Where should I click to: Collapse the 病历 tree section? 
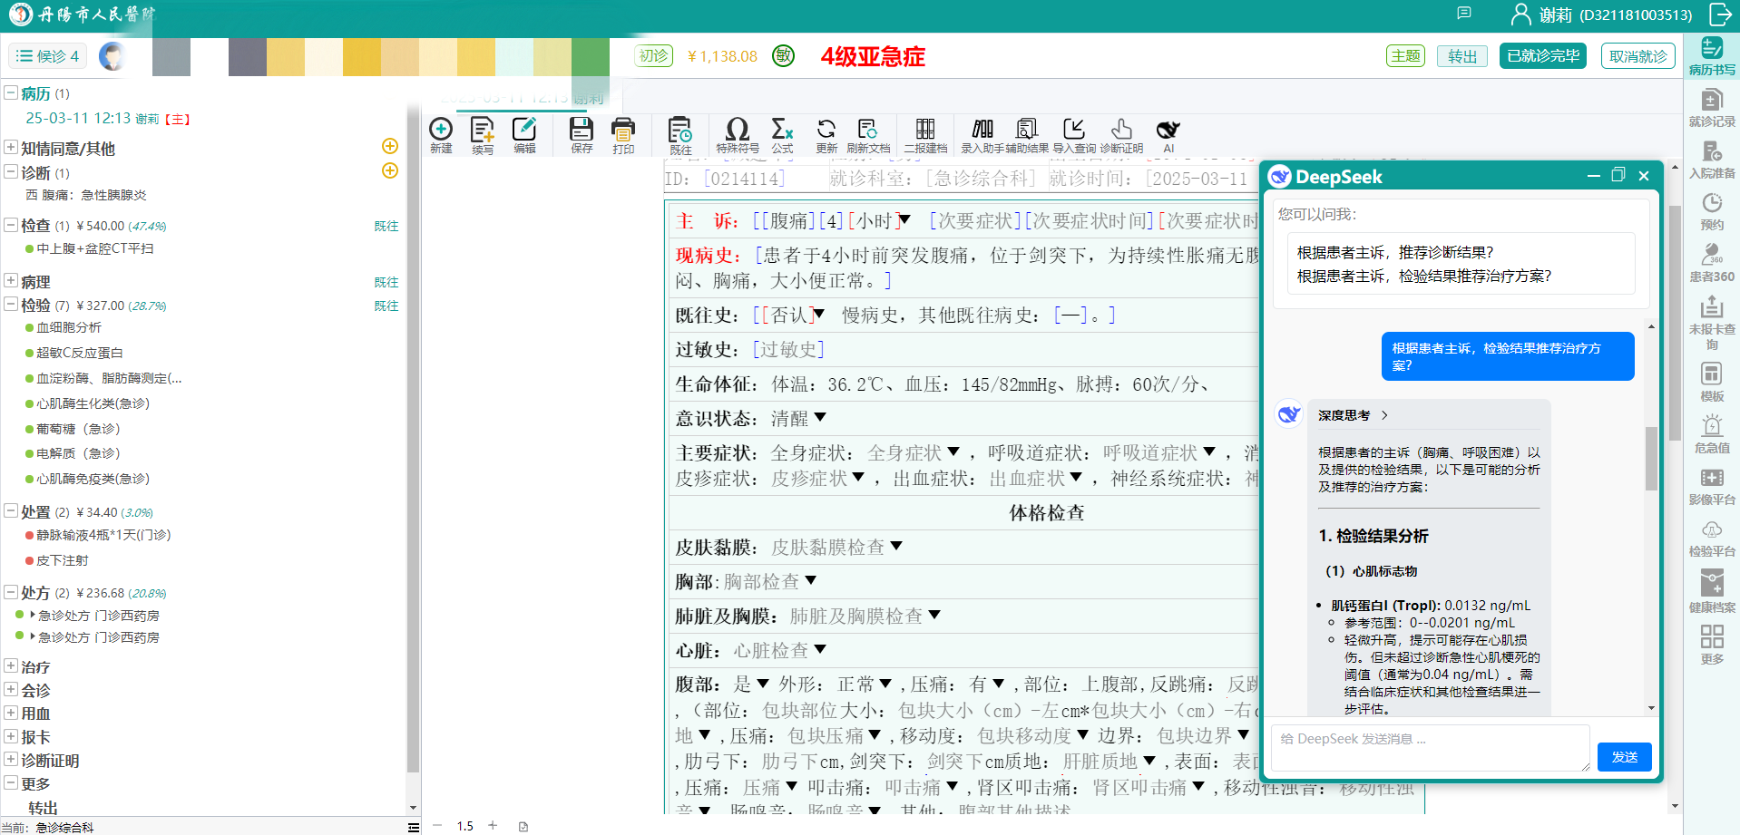tap(11, 92)
